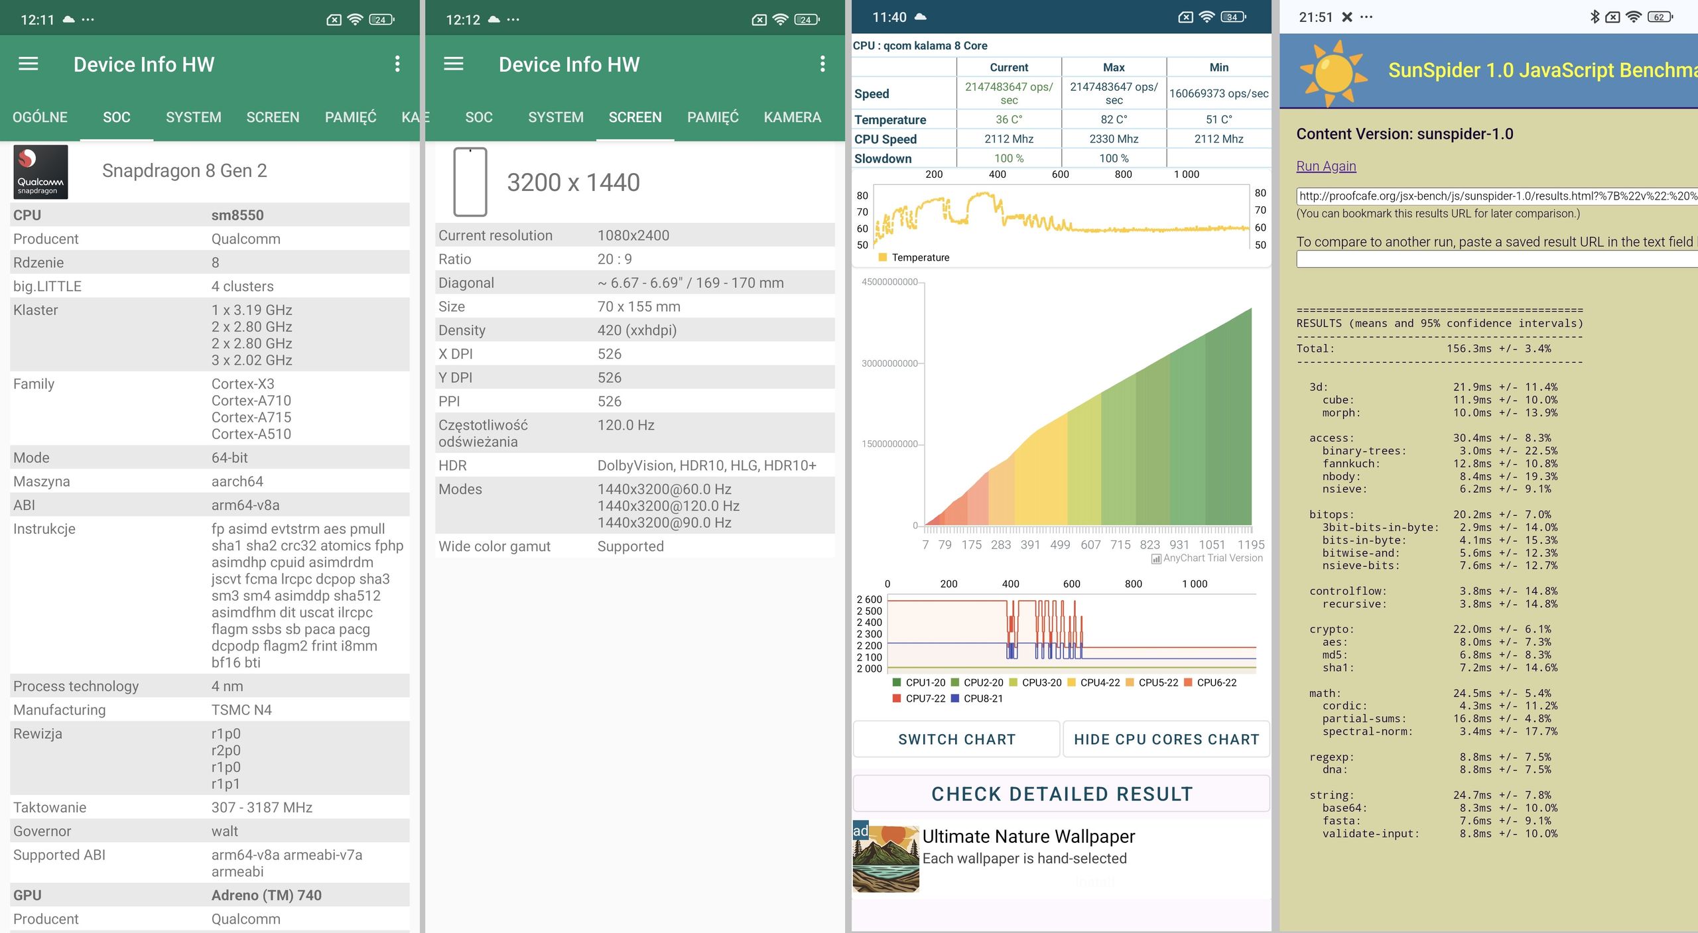
Task: Select SCREEN tab in the 12:12 screenshot
Action: (635, 117)
